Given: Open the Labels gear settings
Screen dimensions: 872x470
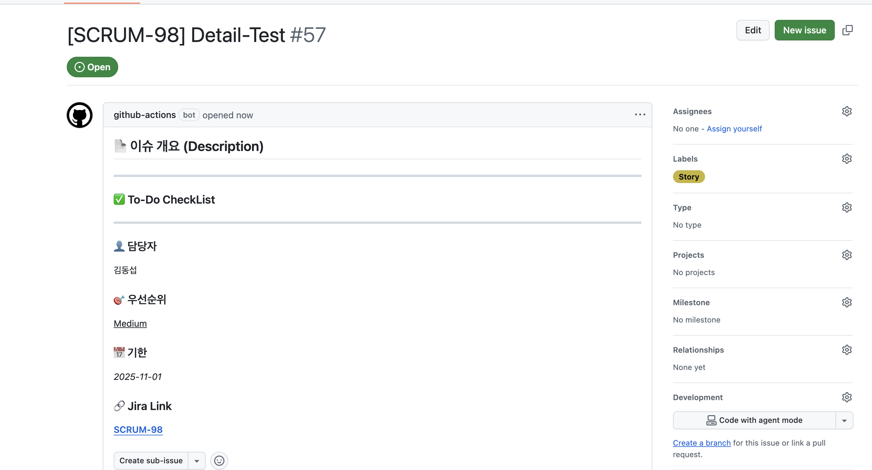Looking at the screenshot, I should [x=847, y=159].
